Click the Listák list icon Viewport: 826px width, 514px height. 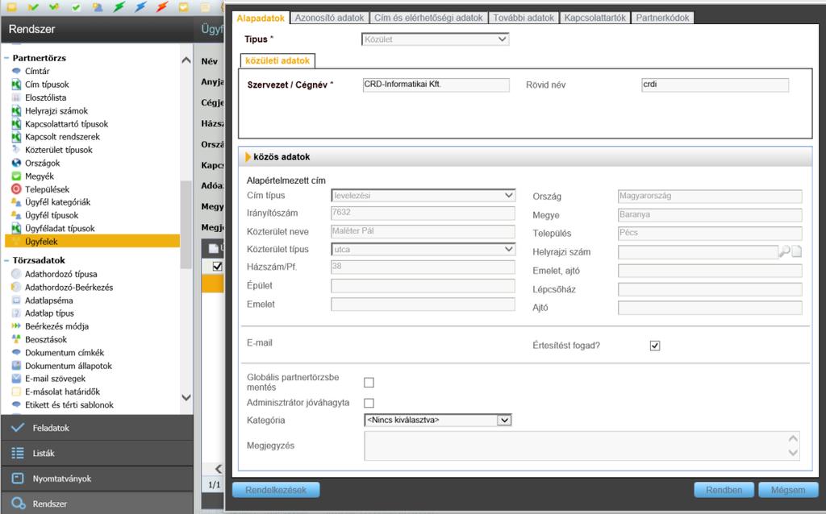(18, 453)
